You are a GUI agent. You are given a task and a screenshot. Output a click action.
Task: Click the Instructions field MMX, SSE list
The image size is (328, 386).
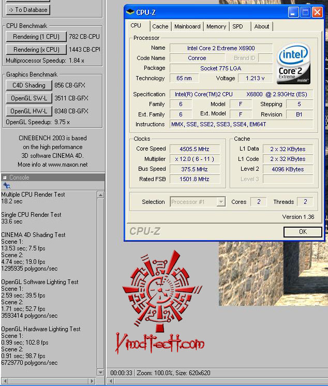click(241, 124)
